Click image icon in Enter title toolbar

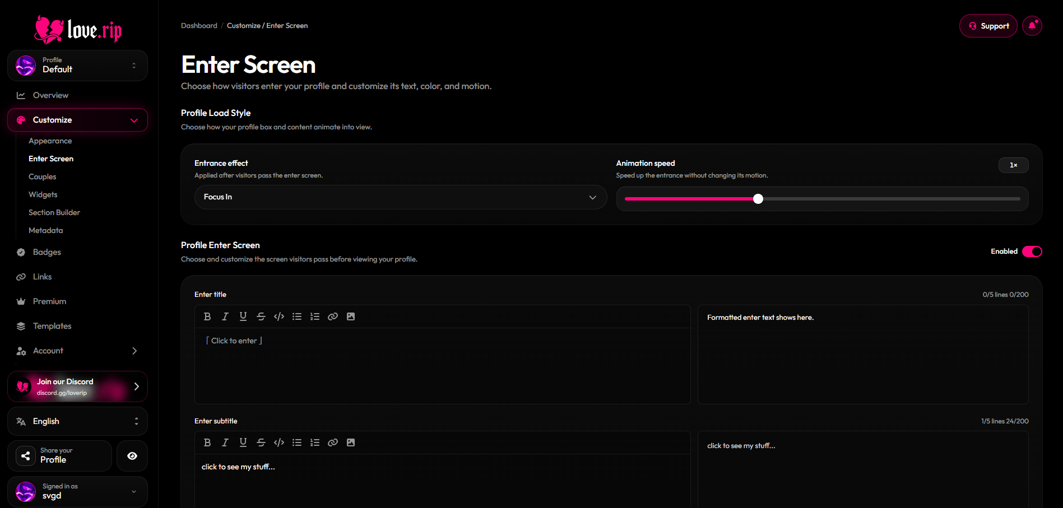click(x=351, y=316)
